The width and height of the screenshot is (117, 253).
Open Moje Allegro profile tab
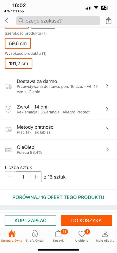pos(105,236)
